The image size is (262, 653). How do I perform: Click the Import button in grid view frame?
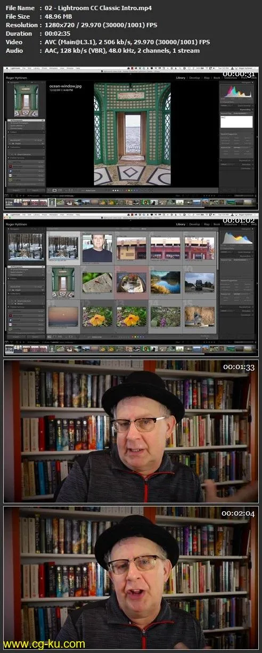[15, 337]
